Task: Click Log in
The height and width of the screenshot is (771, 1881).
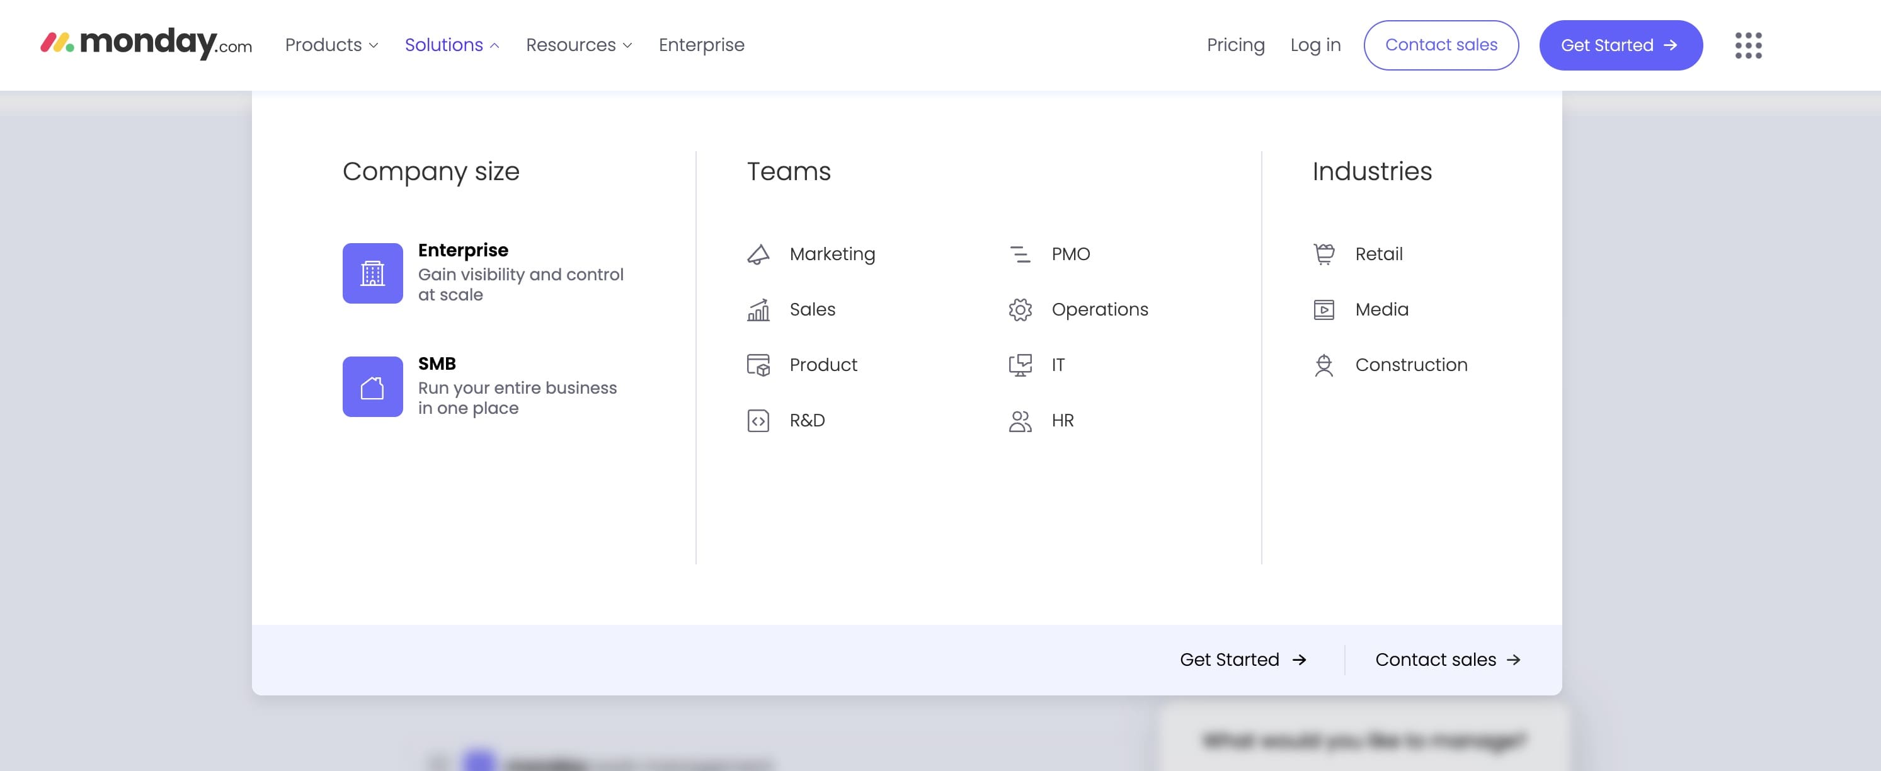Action: coord(1315,45)
